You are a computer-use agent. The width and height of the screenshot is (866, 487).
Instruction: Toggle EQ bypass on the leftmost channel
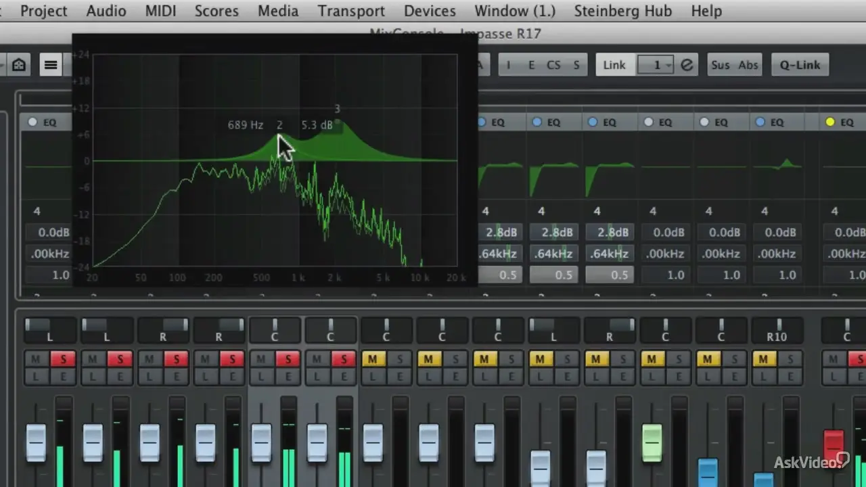click(x=32, y=122)
